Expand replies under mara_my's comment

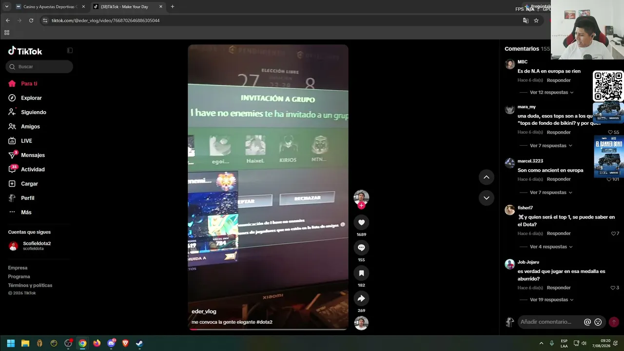coord(550,146)
